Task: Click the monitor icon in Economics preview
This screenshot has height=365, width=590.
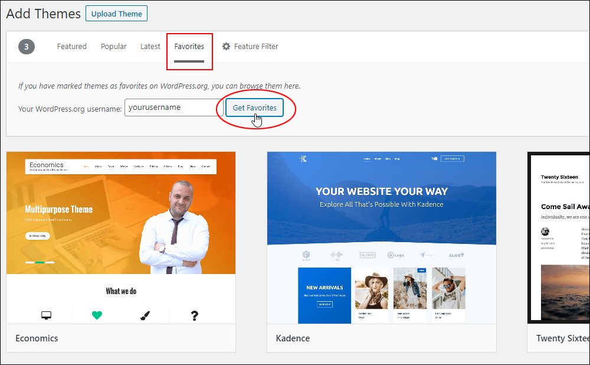Action: [46, 315]
